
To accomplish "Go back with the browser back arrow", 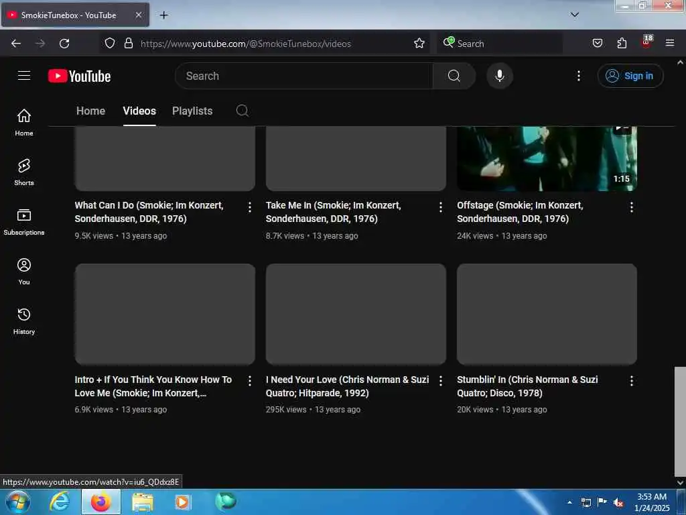I will click(16, 44).
